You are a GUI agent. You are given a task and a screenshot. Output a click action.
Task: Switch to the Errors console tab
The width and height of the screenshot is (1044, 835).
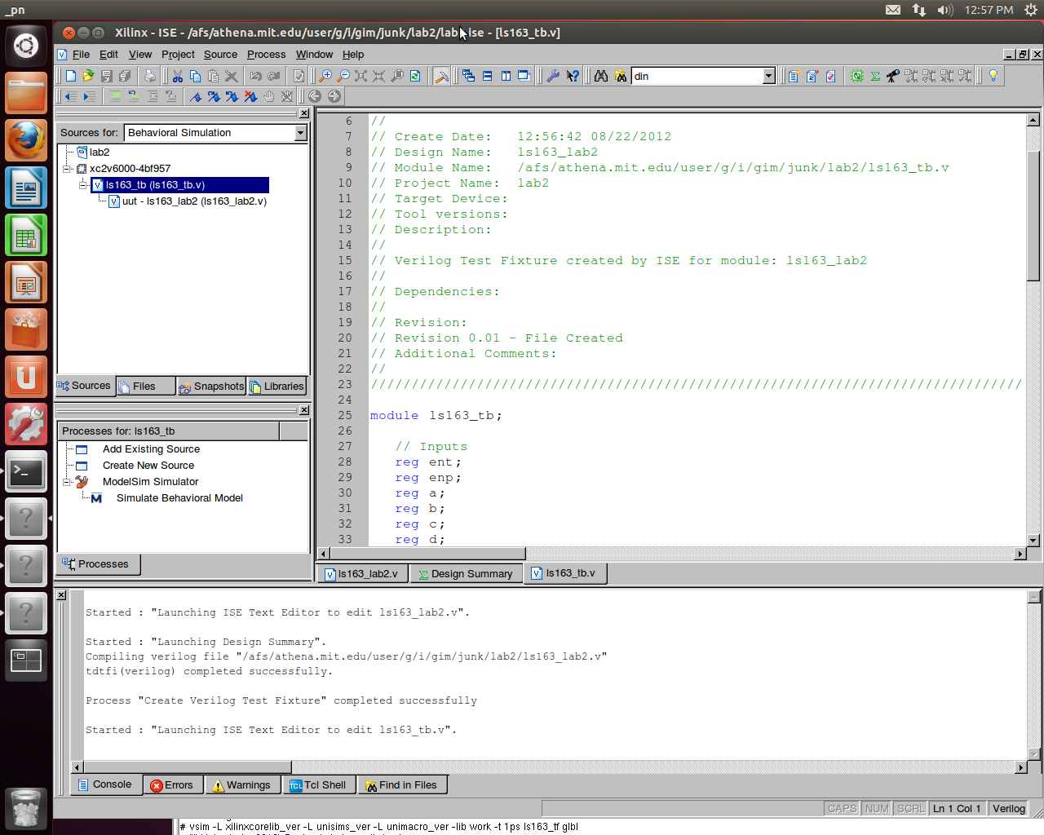pos(172,785)
